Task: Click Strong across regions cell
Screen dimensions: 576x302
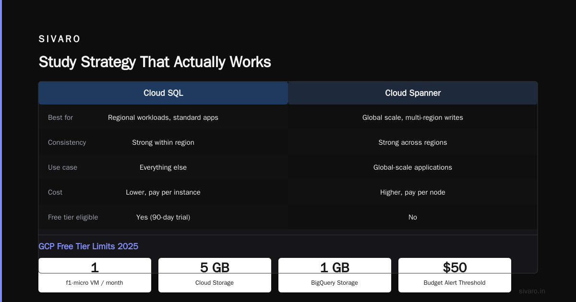Action: [413, 142]
